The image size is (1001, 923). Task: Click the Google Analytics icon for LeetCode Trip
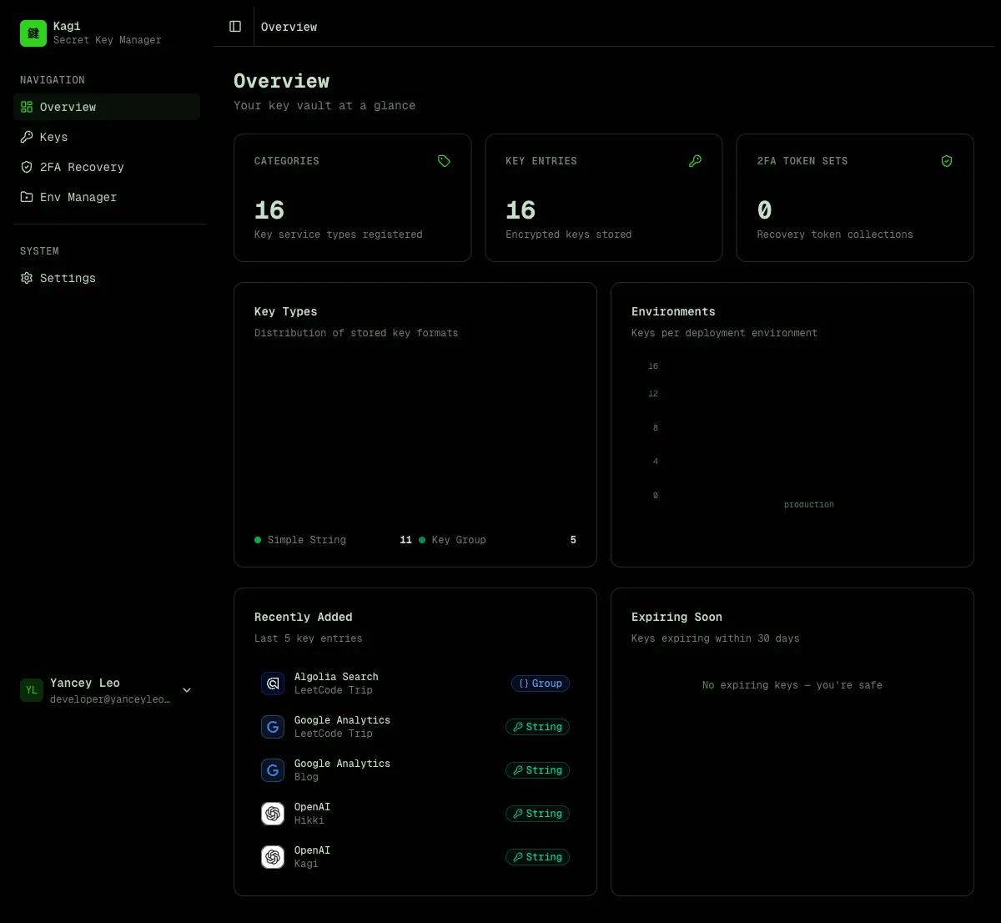tap(273, 727)
